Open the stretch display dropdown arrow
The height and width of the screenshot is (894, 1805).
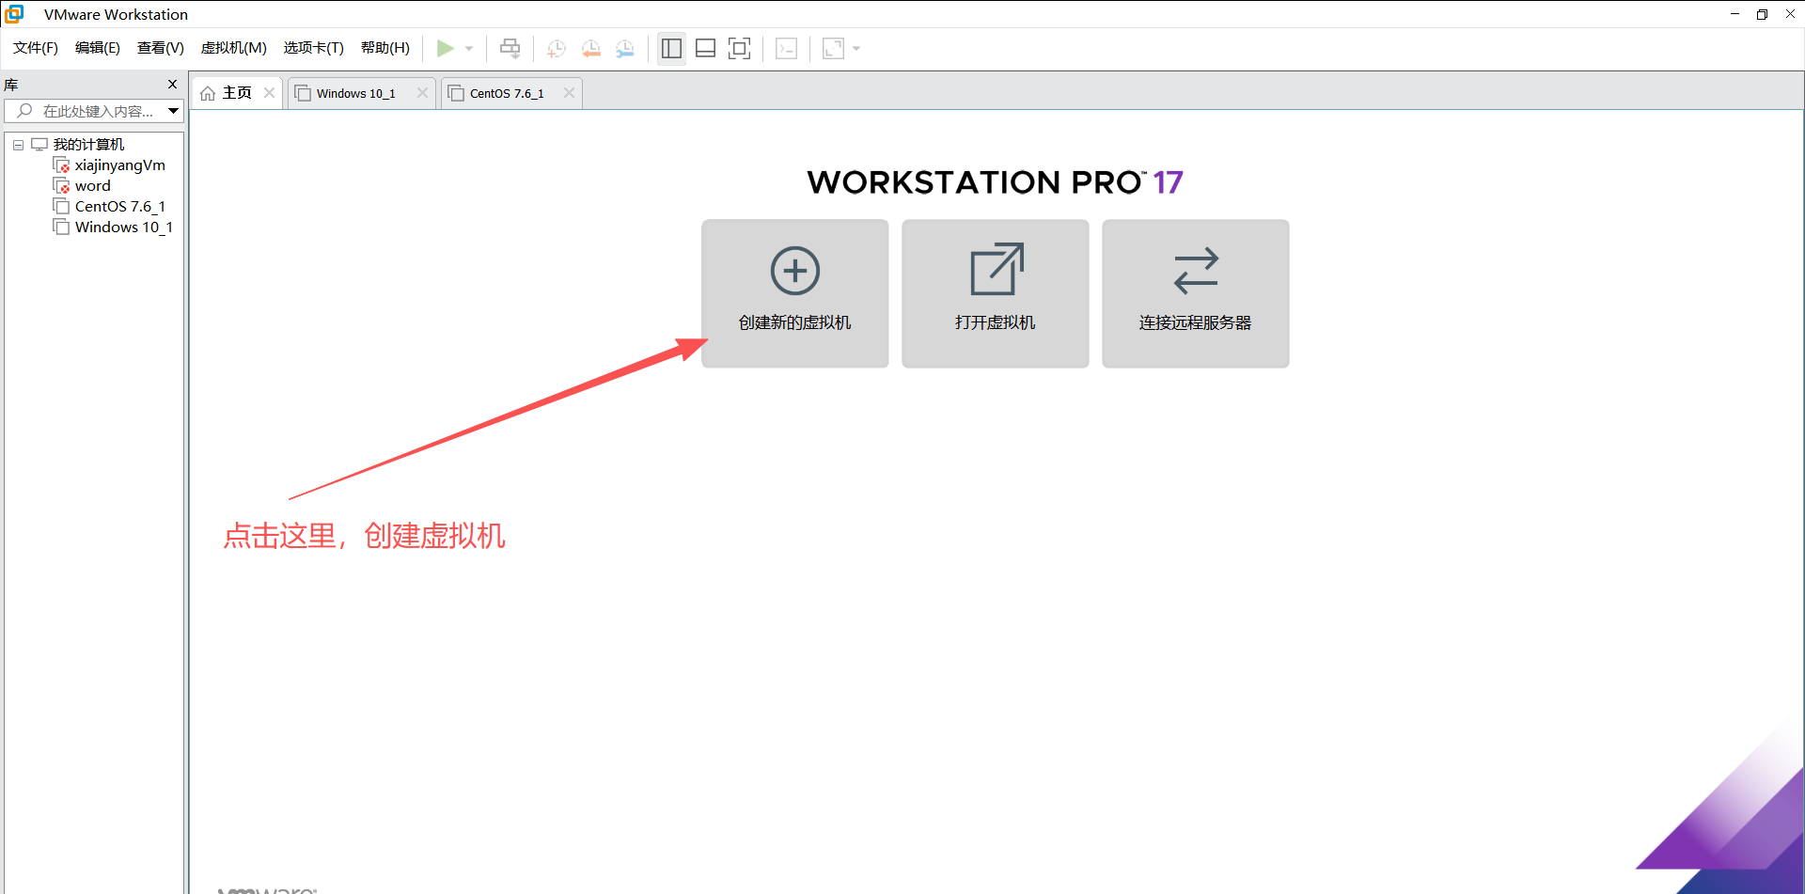tap(856, 49)
